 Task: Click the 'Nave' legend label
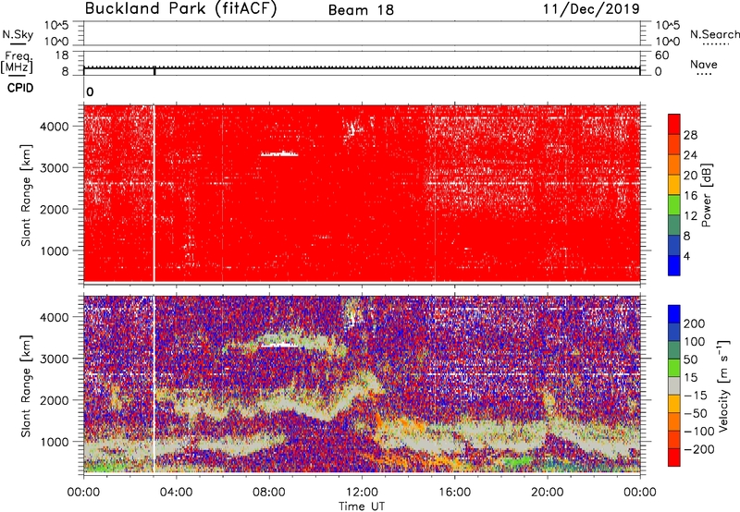704,64
